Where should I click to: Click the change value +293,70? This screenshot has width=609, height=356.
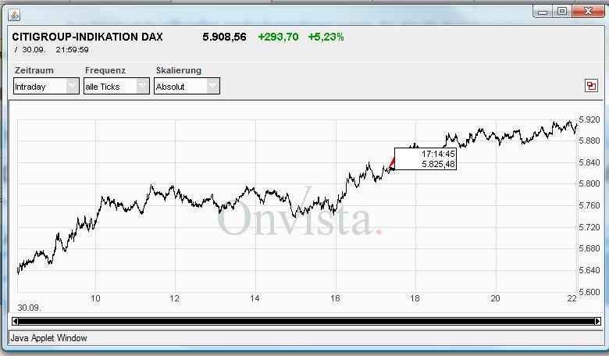(x=278, y=37)
